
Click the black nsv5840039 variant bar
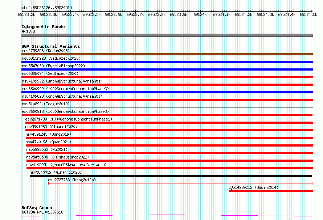[x=171, y=176]
